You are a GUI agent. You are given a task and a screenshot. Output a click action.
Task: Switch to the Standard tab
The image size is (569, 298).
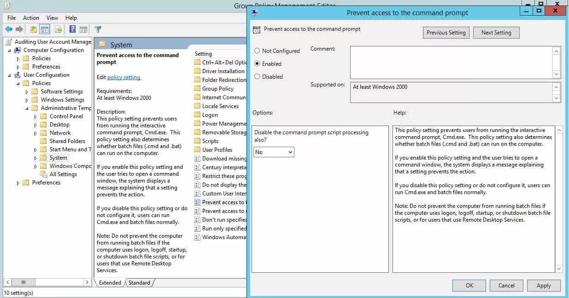click(x=139, y=283)
